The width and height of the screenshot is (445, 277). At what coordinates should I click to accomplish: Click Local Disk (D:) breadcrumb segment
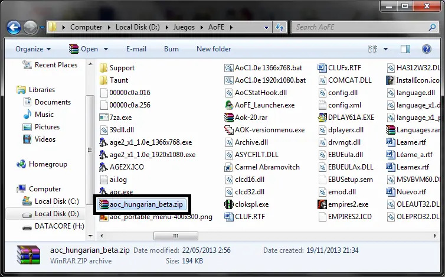click(138, 27)
